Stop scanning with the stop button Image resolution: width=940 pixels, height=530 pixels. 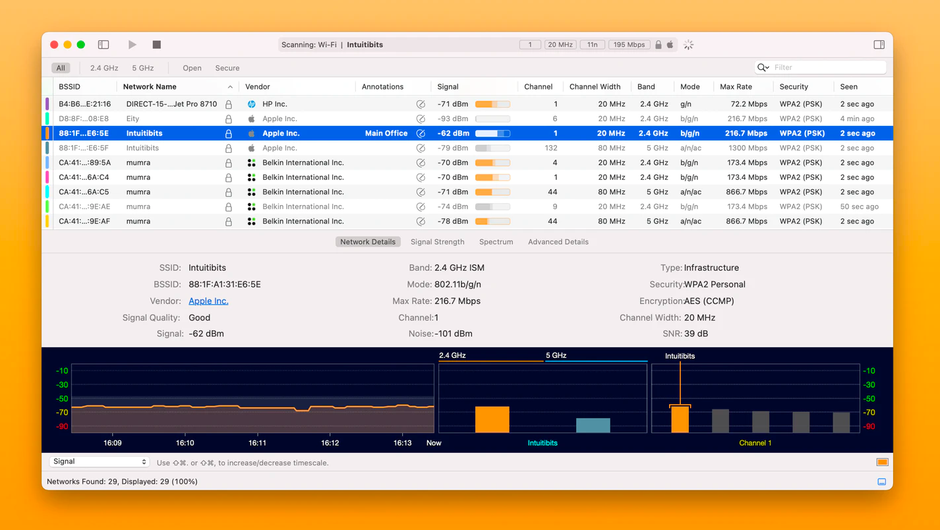tap(157, 45)
